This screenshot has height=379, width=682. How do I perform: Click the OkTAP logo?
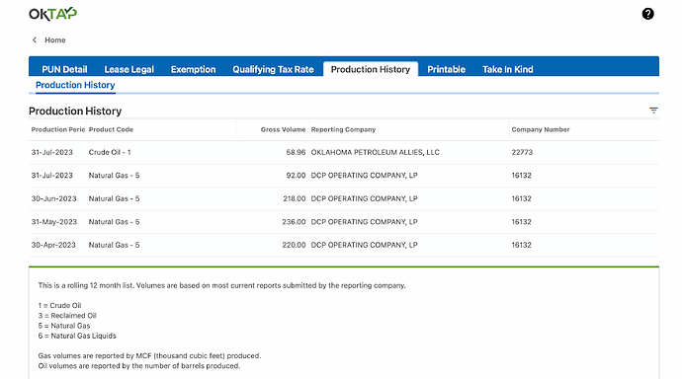click(x=52, y=14)
